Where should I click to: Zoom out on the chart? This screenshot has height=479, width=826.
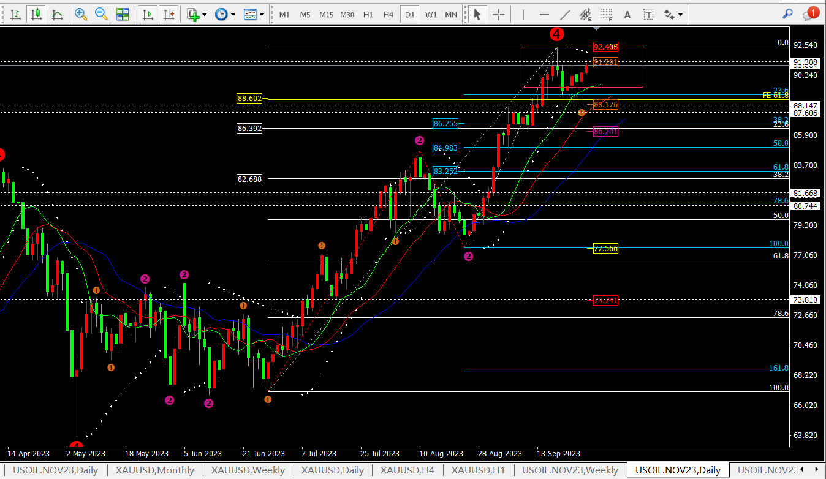click(x=102, y=14)
